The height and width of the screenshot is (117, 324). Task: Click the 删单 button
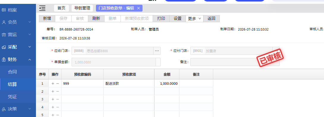[113, 19]
